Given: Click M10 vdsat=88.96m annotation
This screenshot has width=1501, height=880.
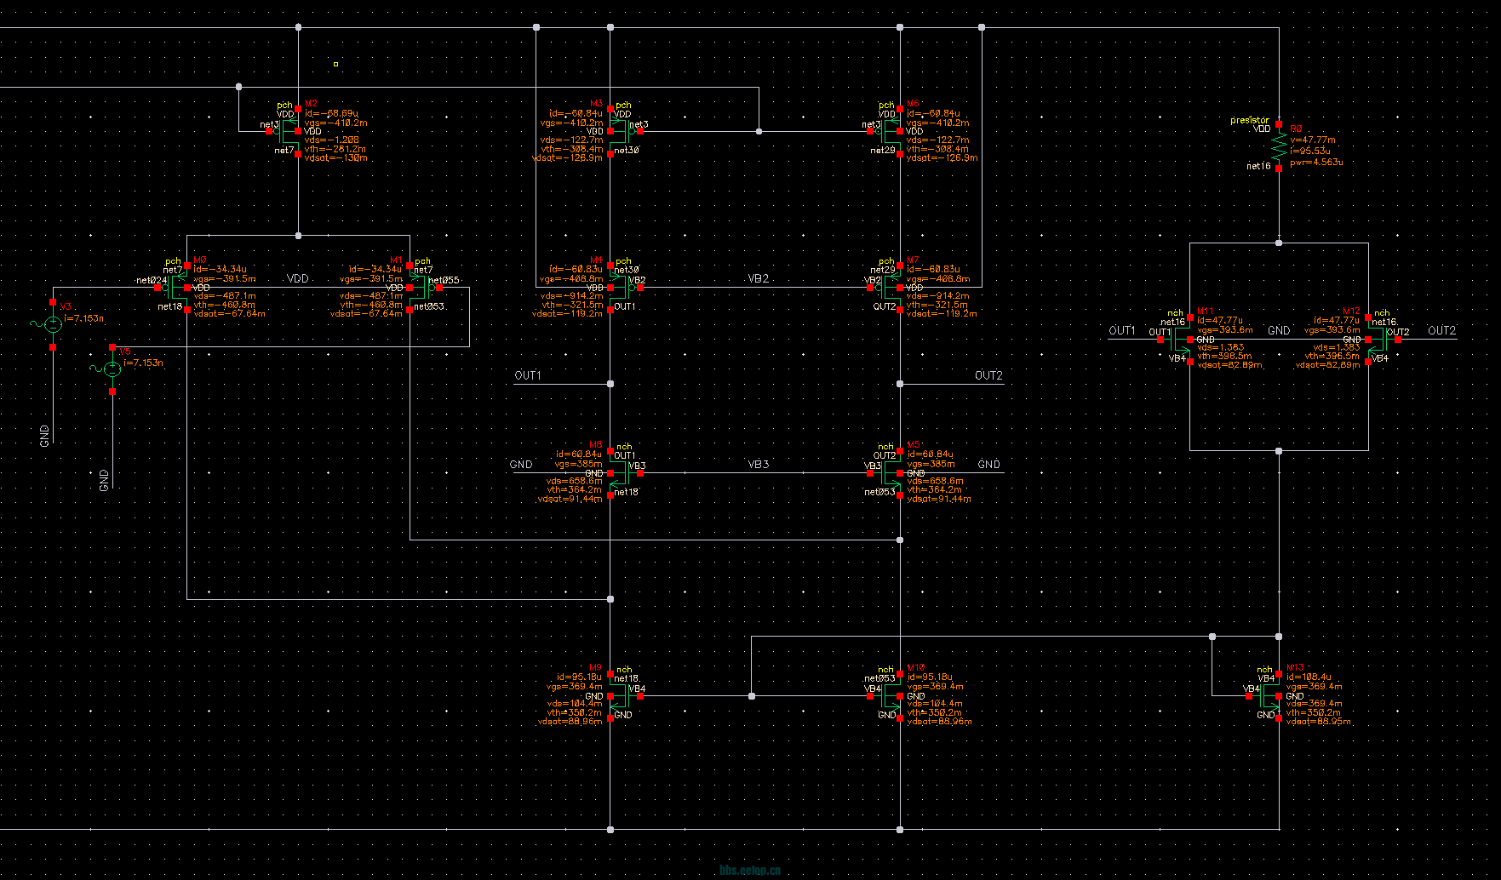Looking at the screenshot, I should pyautogui.click(x=939, y=722).
